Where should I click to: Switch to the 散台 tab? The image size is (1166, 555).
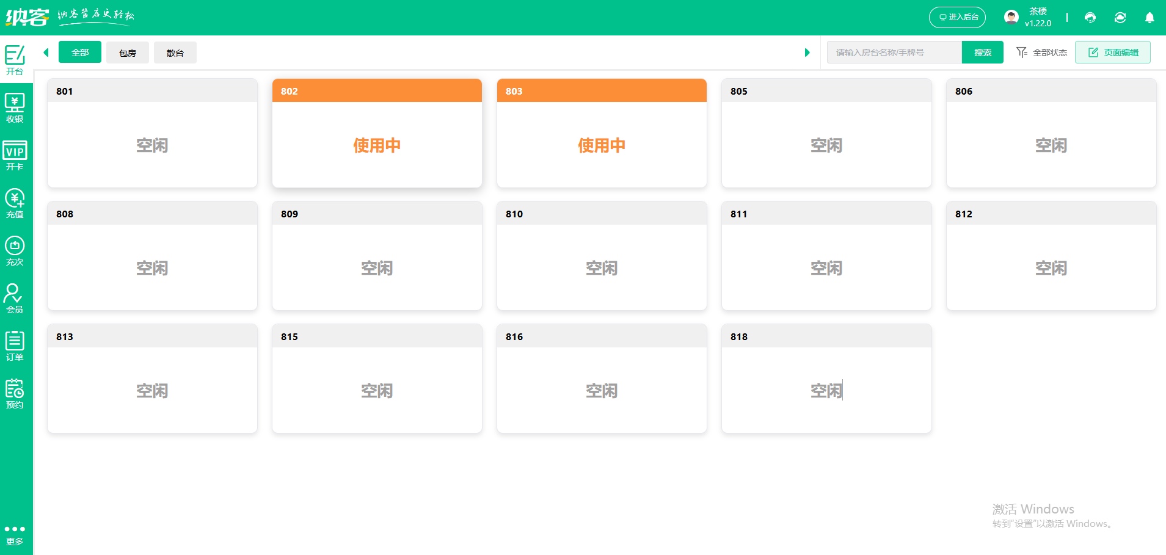[175, 53]
